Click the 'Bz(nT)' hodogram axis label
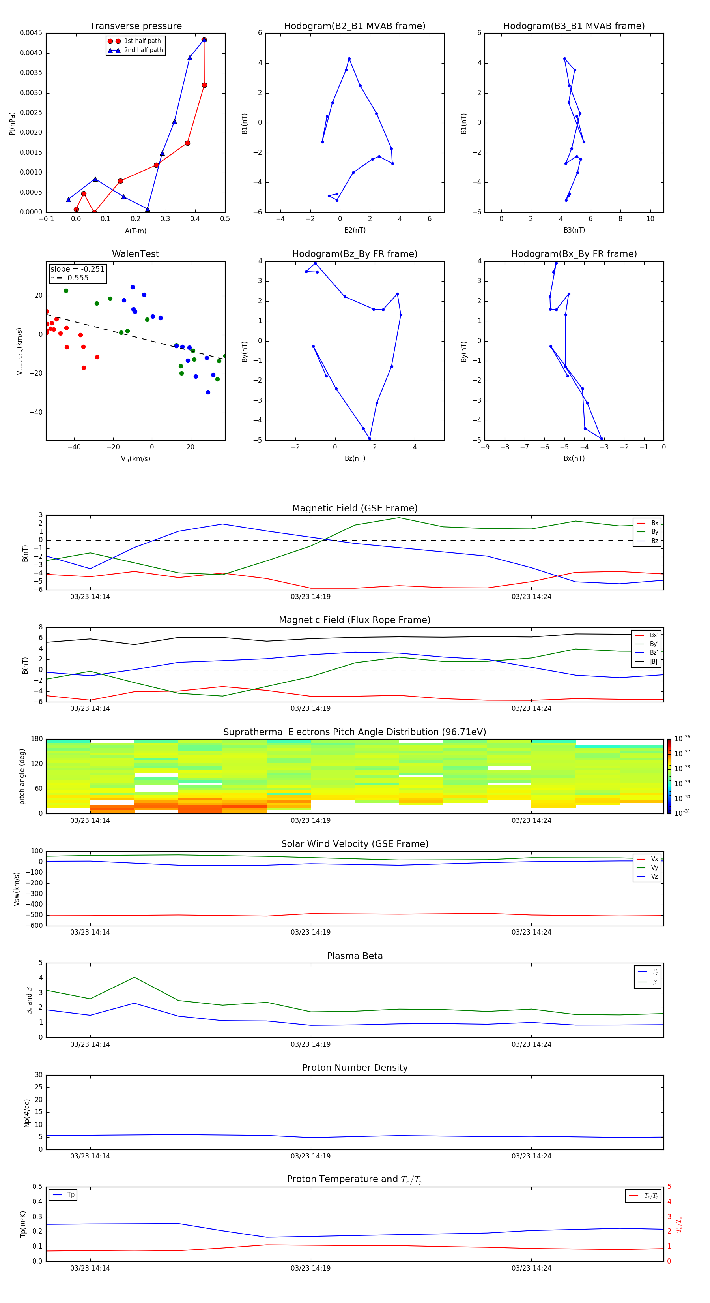710x1303 pixels. click(355, 459)
